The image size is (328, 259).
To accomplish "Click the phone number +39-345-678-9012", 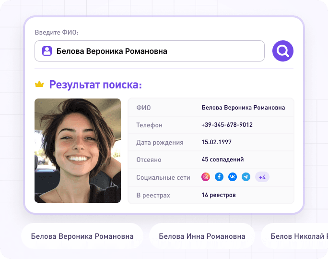I will click(x=227, y=125).
